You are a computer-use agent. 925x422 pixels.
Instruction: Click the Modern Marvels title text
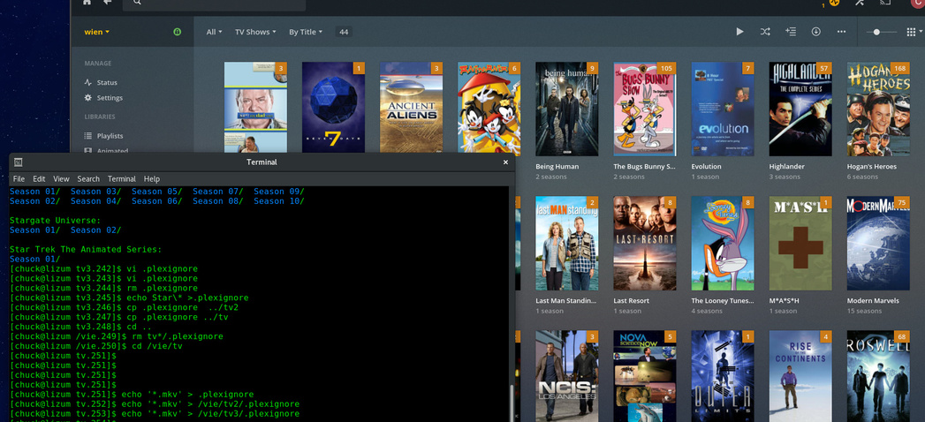point(875,300)
